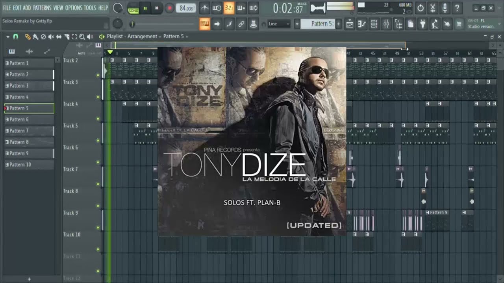Open the PATTERNS menu

pos(42,8)
